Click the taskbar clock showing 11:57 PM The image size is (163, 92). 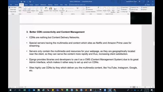click(x=146, y=90)
